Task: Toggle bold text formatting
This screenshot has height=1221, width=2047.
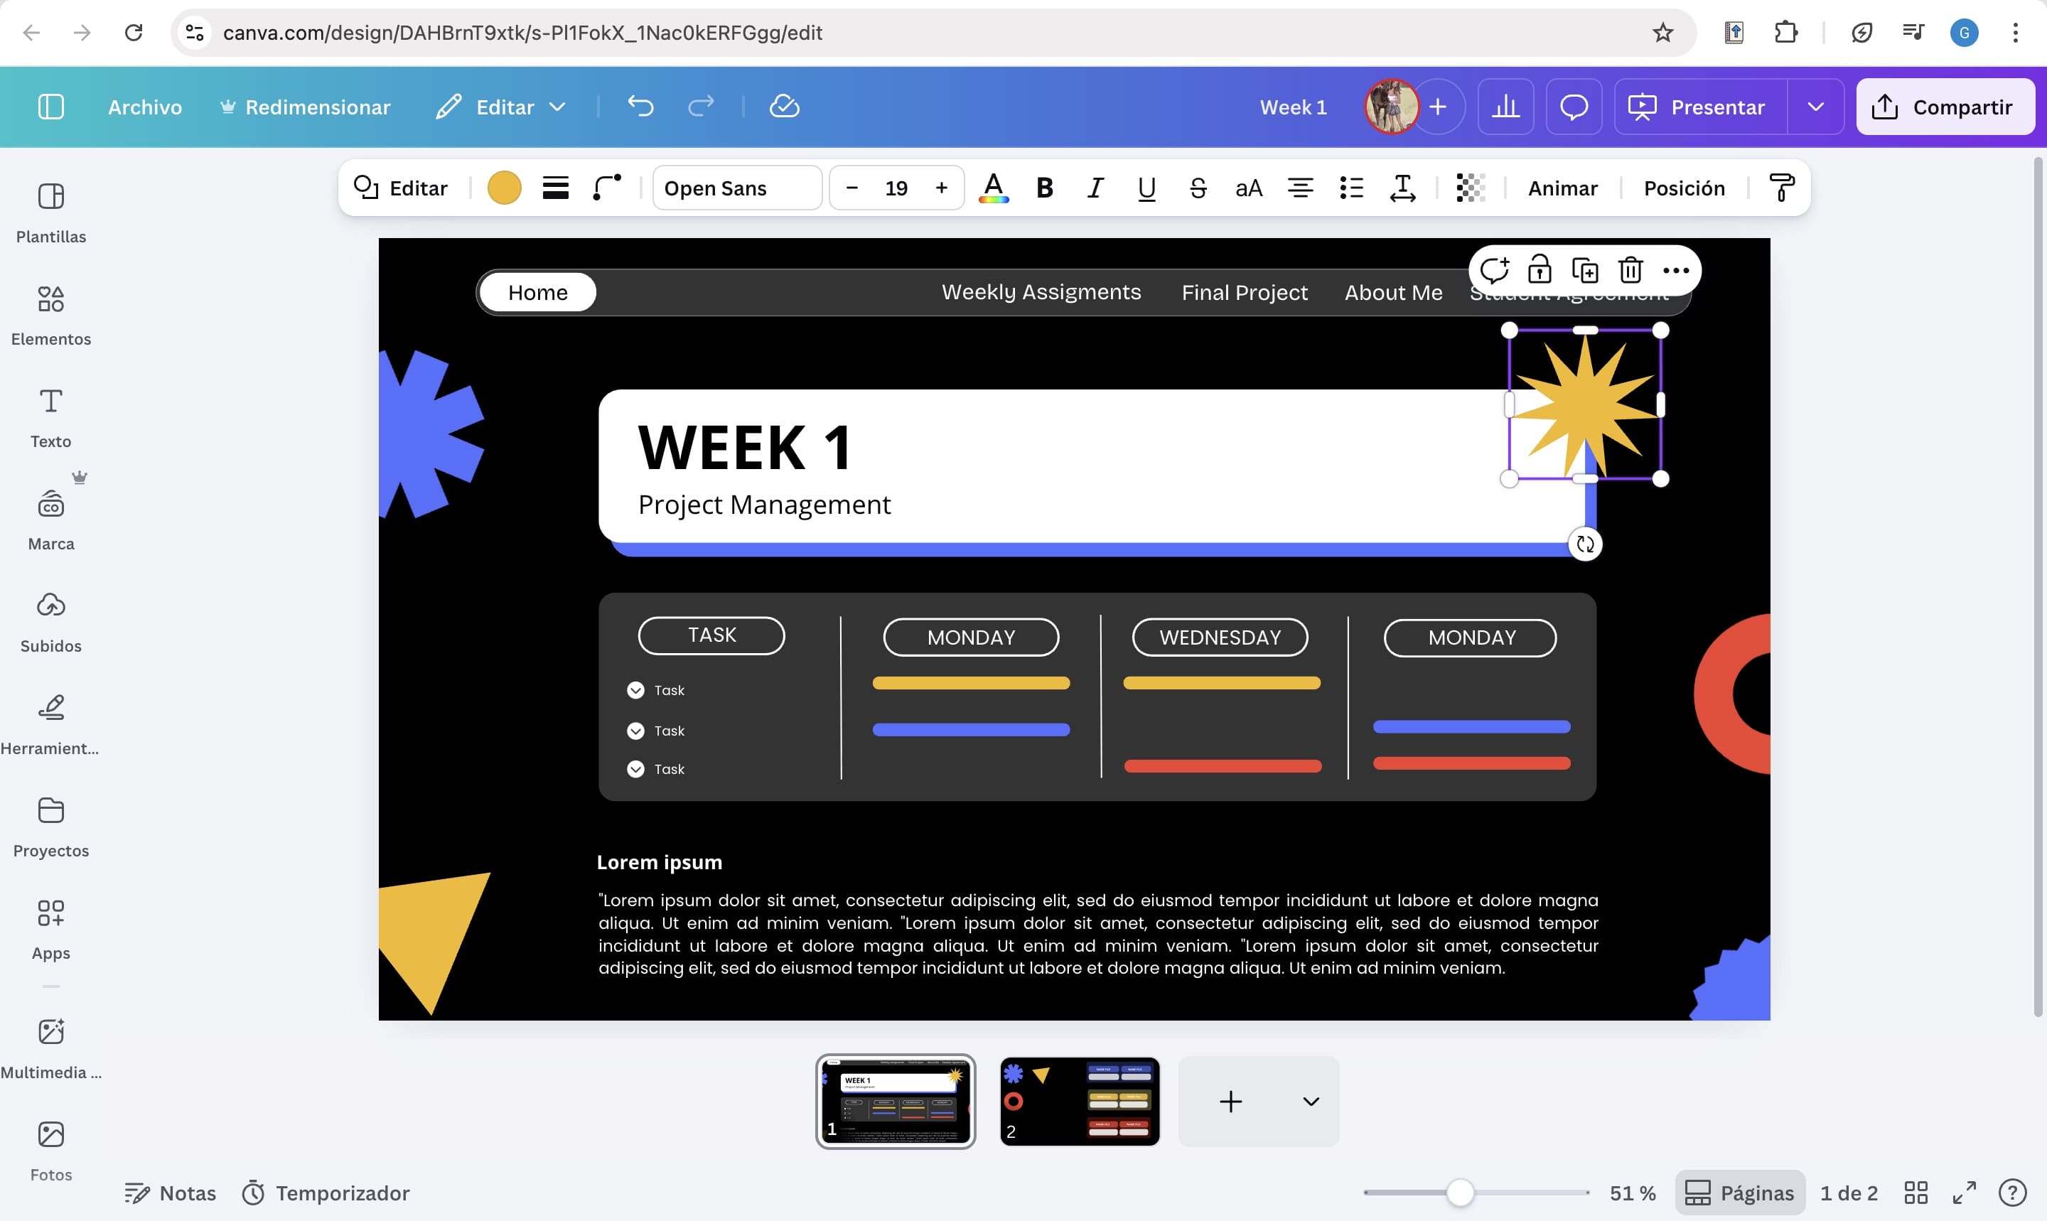Action: (1044, 188)
